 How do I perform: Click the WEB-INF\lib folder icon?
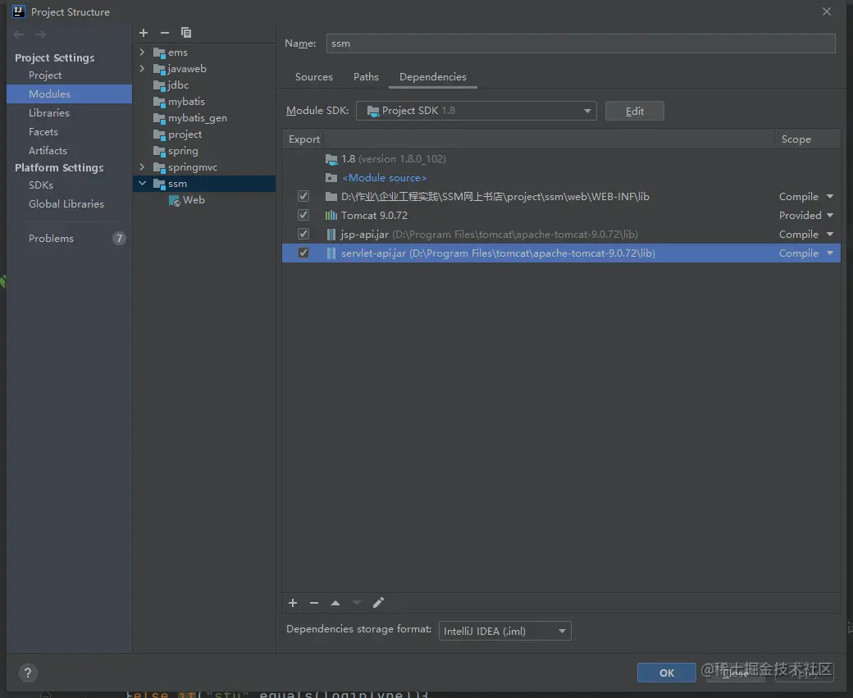coord(331,196)
